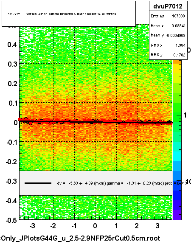This screenshot has height=244, width=191.
Task: Click the root file name caption
Action: 80,238
